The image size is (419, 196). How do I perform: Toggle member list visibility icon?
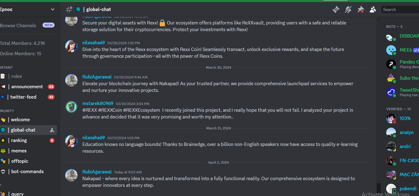tap(372, 9)
